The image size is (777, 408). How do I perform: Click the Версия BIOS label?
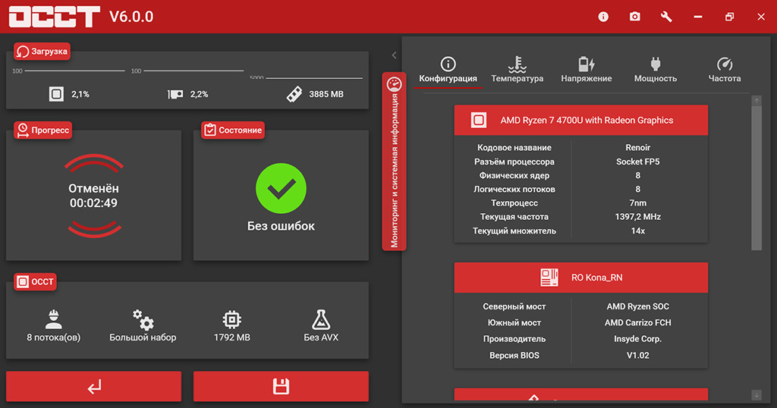point(514,355)
